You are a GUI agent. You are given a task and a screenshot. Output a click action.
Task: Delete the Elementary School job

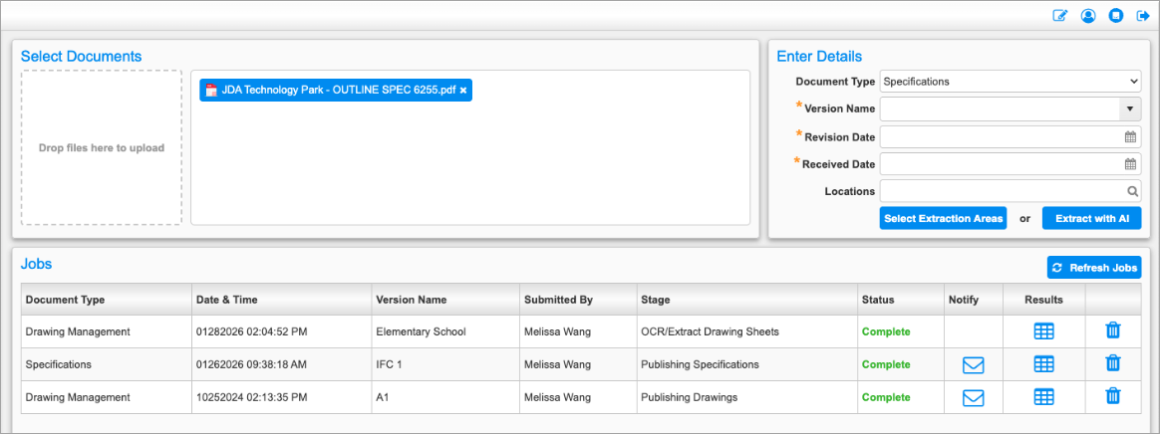click(1112, 330)
